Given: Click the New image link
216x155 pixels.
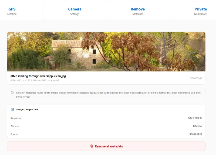Looking at the screenshot, I should pos(196,78).
